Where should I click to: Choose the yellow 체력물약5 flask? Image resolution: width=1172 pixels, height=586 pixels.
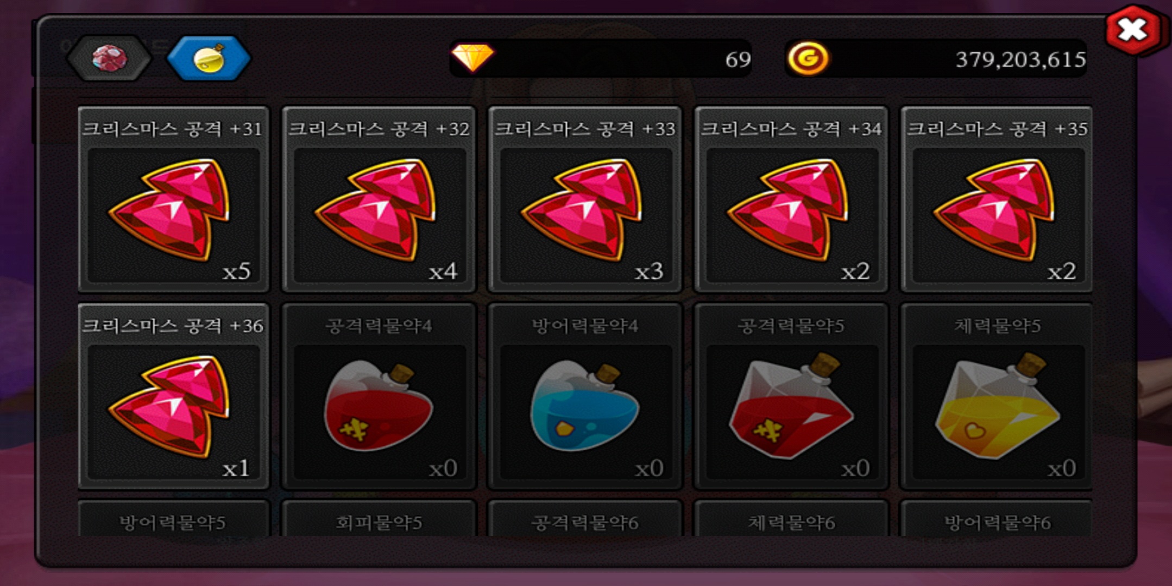[997, 397]
